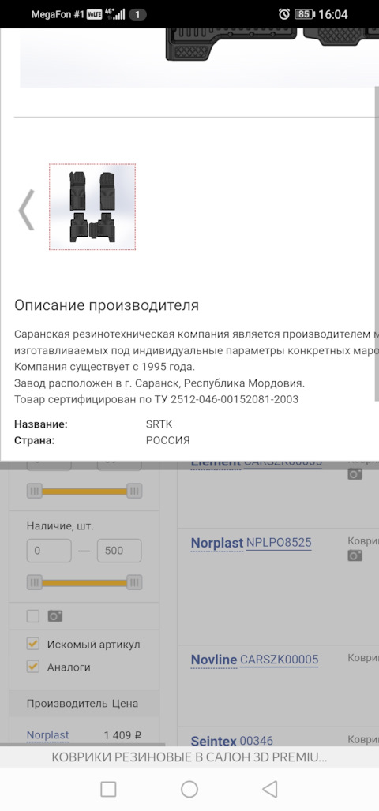Image resolution: width=379 pixels, height=811 pixels.
Task: Open article link NPLPO8525
Action: pos(279,543)
